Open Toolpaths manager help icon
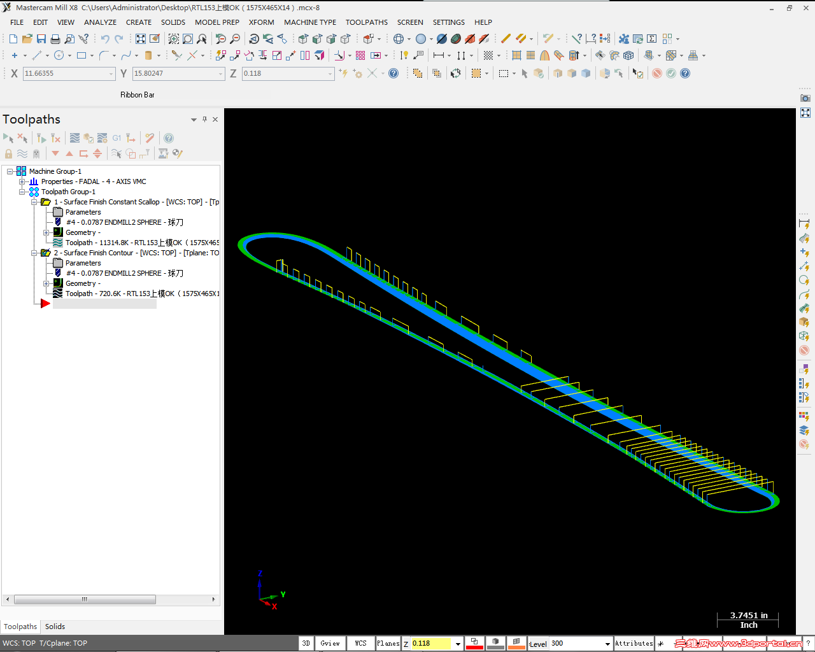This screenshot has height=652, width=815. pos(169,138)
